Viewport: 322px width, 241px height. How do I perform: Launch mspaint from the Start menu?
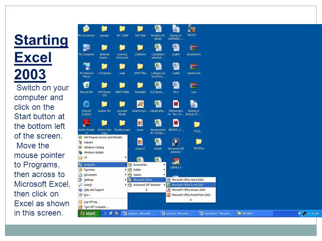103,142
